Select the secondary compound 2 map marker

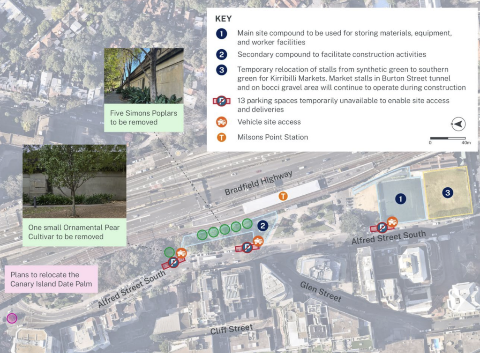pyautogui.click(x=263, y=227)
